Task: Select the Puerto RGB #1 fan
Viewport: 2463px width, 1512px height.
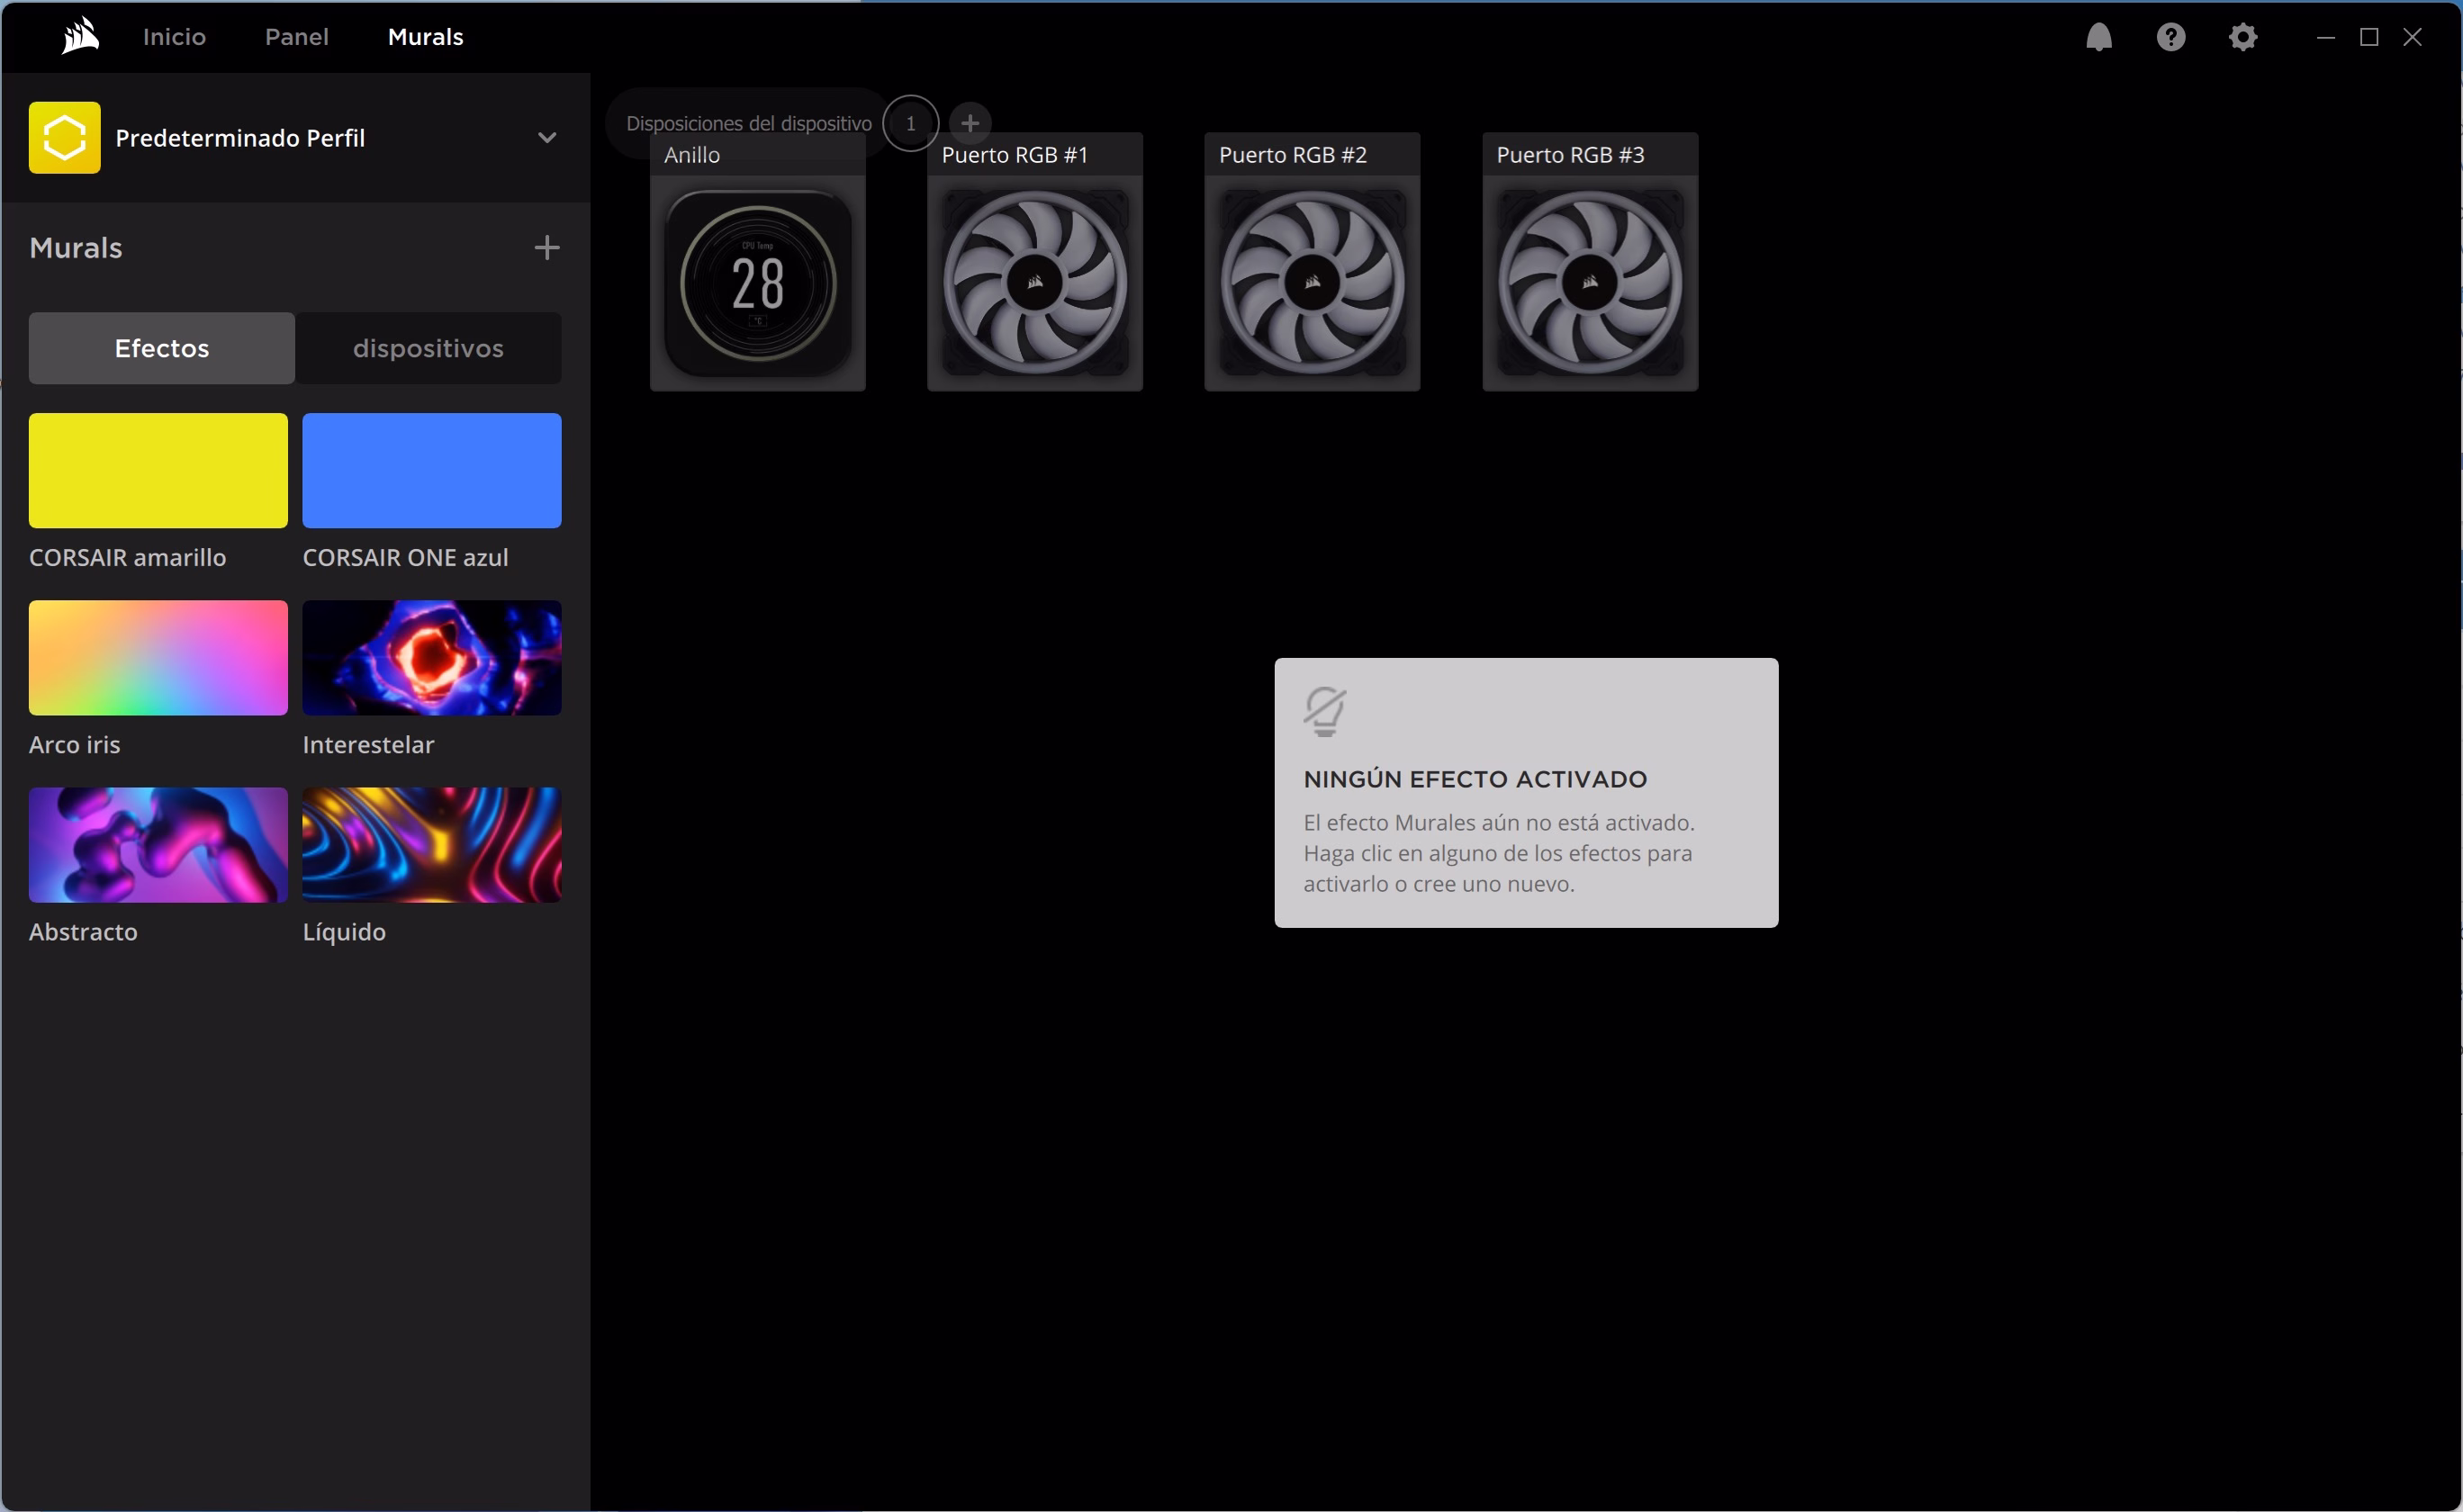Action: coord(1034,283)
